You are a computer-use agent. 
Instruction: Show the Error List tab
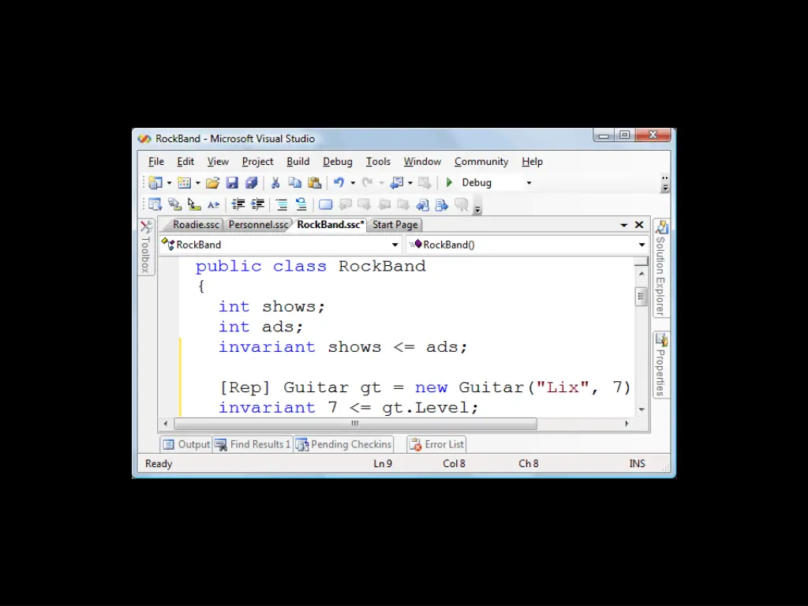point(437,444)
